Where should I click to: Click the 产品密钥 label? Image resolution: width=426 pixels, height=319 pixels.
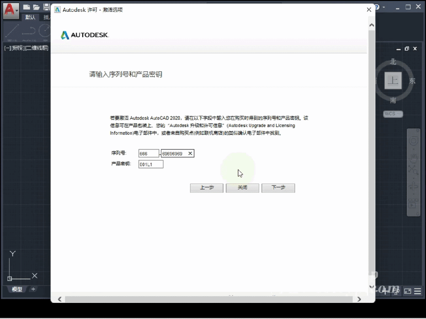(x=121, y=164)
